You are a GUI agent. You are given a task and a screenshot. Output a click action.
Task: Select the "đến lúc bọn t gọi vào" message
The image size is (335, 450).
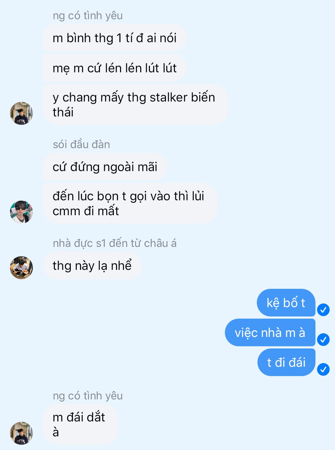pos(130,203)
